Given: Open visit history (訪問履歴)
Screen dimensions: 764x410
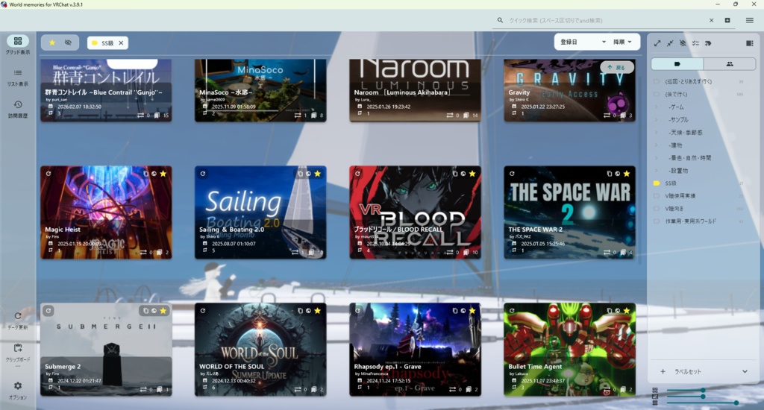Looking at the screenshot, I should coord(18,109).
